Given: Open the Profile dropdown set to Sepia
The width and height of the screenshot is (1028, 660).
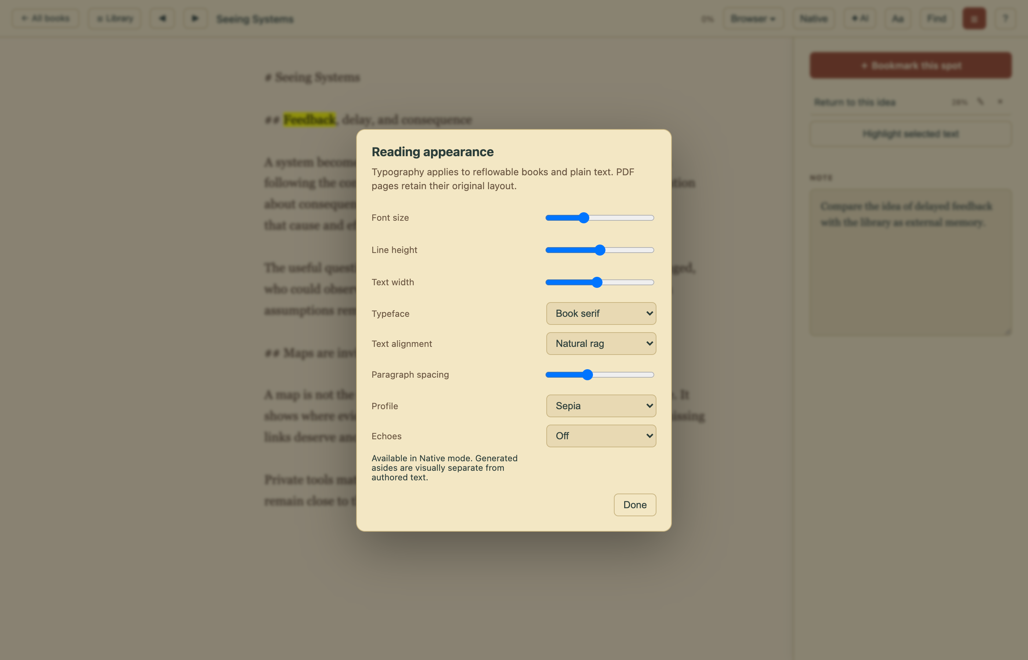Looking at the screenshot, I should (601, 406).
